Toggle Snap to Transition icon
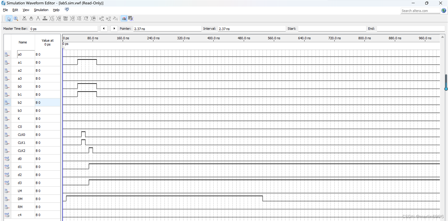448x221 pixels. point(131,18)
